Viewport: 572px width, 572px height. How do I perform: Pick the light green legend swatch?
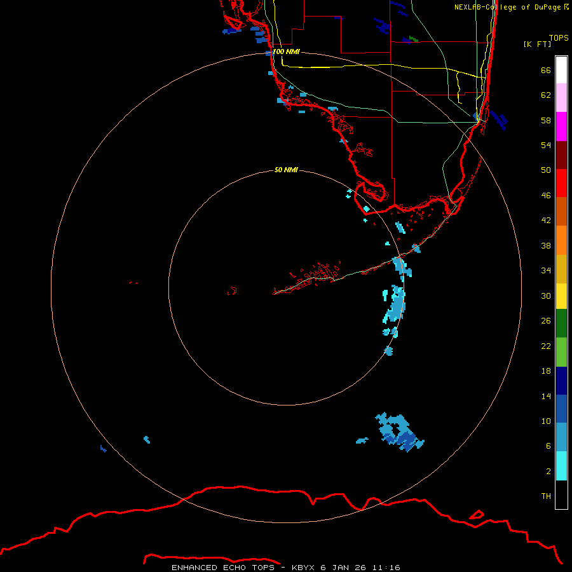click(561, 352)
